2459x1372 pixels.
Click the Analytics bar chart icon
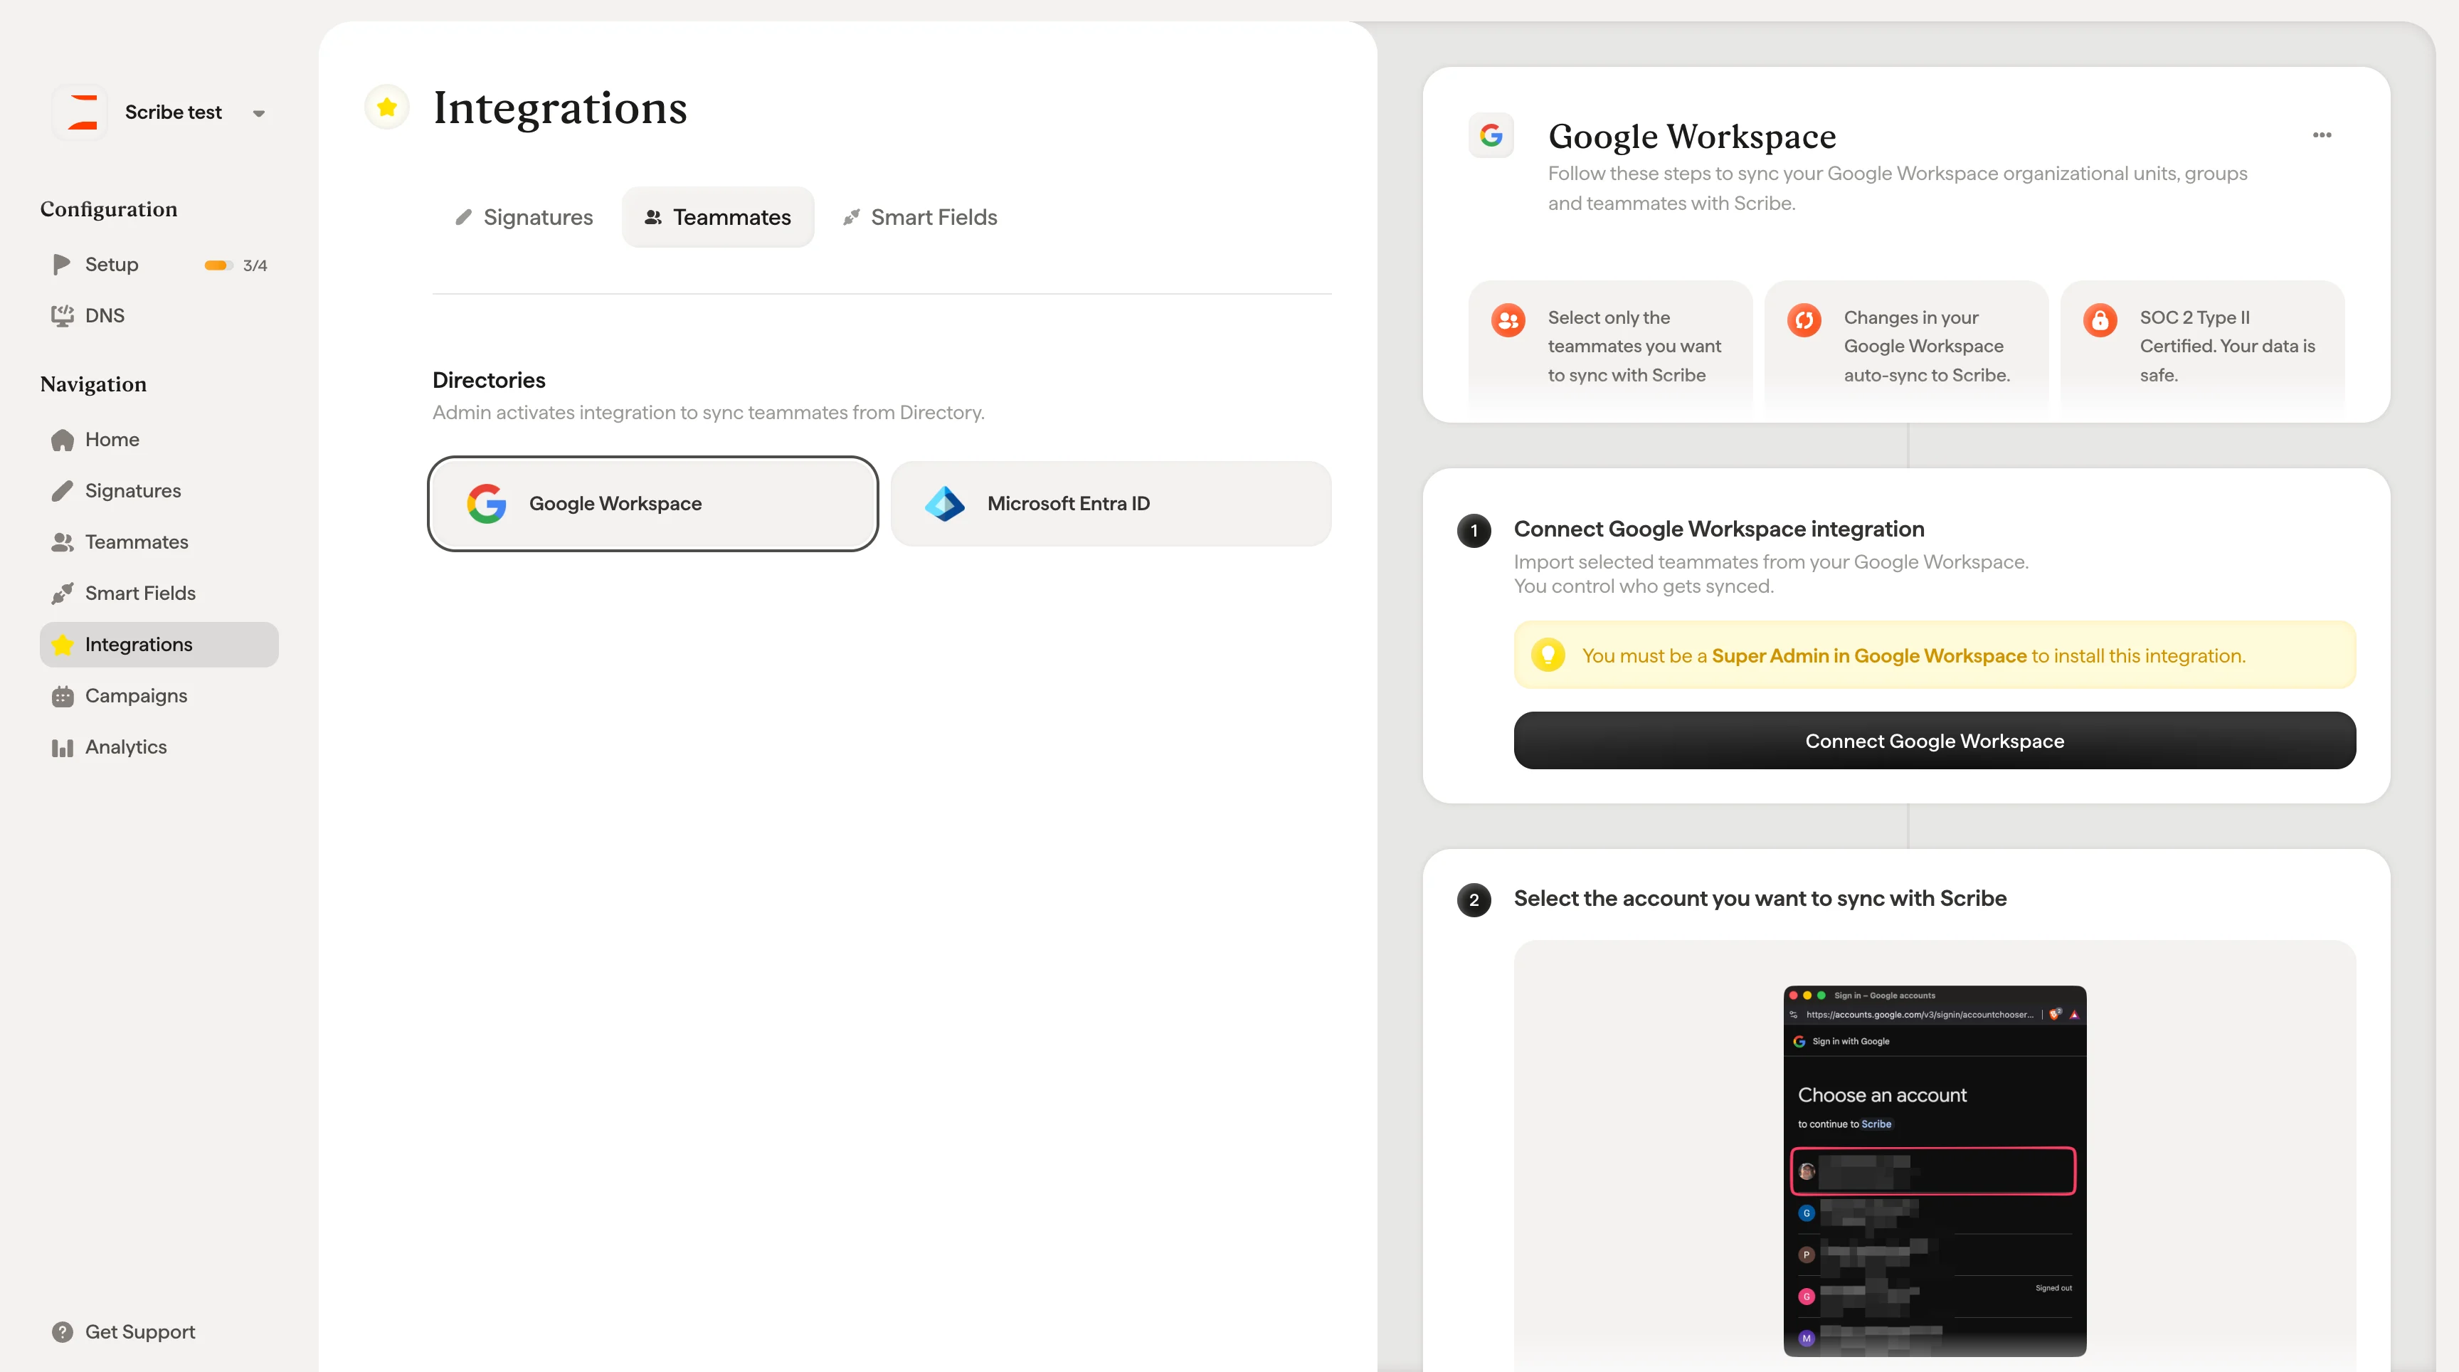pos(62,748)
